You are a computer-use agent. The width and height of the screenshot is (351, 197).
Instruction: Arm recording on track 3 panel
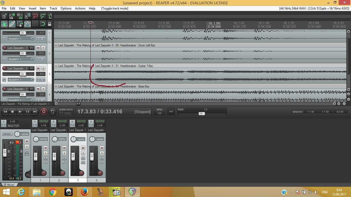coord(4,68)
